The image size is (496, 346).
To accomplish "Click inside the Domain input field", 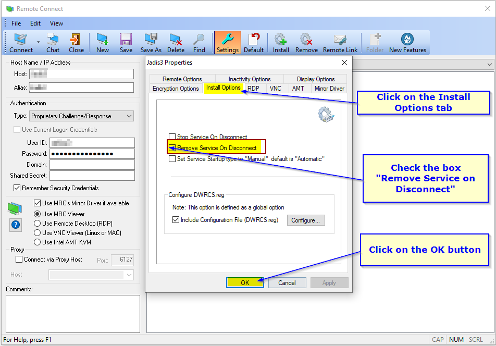I will tap(92, 165).
